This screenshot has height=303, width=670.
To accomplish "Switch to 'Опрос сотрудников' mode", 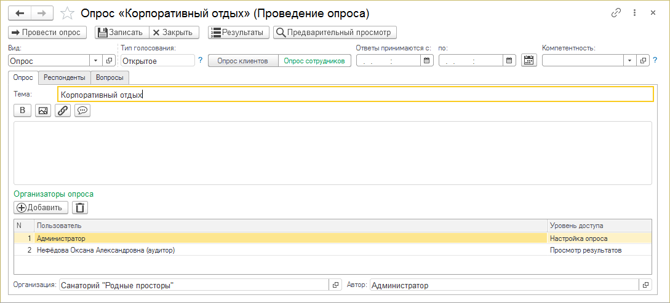I will click(x=314, y=60).
